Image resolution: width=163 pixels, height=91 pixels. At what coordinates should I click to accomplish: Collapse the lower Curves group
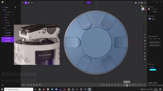click(x=2, y=28)
